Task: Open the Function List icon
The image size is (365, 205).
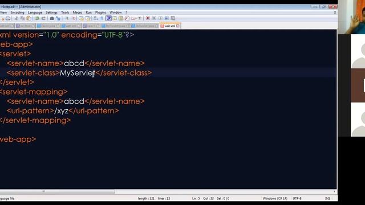Action: point(127,18)
